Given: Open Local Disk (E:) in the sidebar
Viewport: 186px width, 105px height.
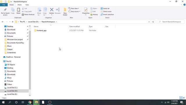Looking at the screenshot, I should [x=12, y=94].
